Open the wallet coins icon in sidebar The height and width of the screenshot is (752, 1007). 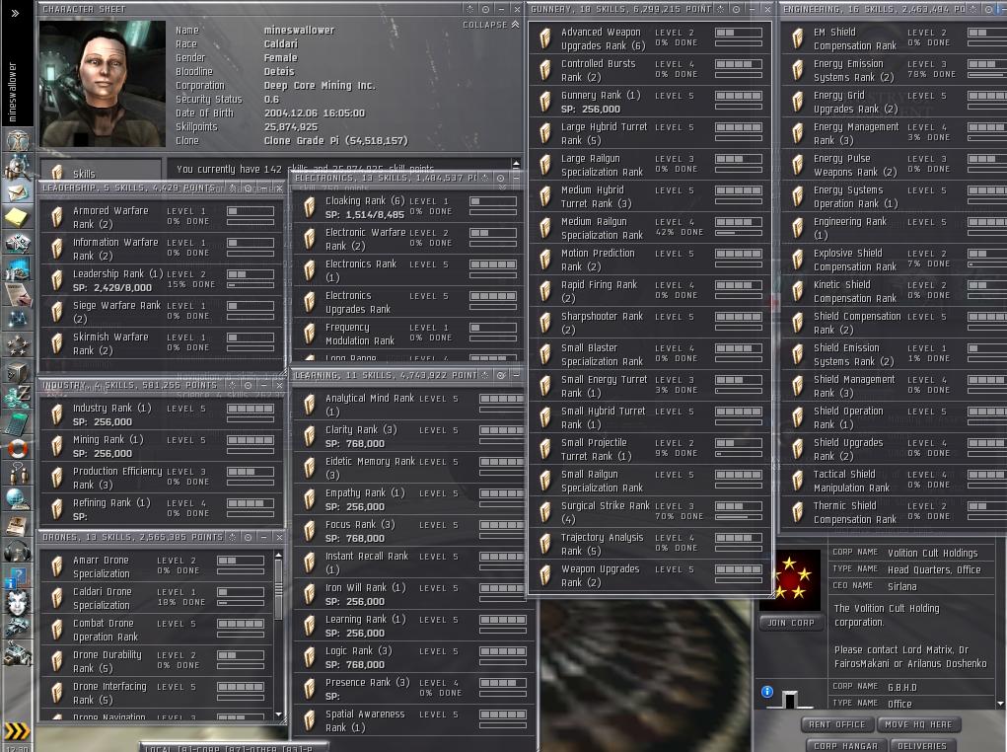click(x=18, y=397)
